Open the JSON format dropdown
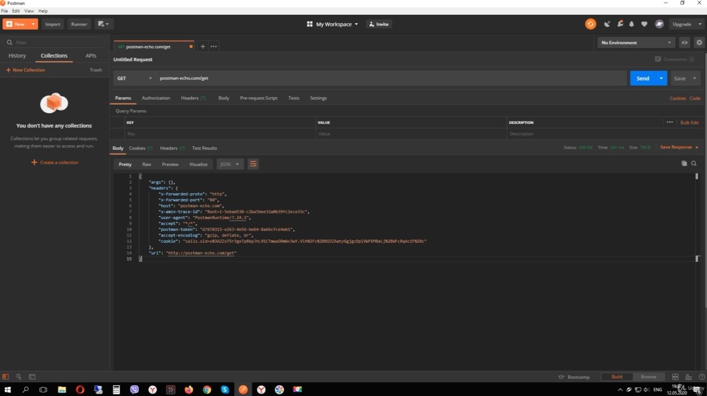The image size is (707, 396). (x=230, y=164)
